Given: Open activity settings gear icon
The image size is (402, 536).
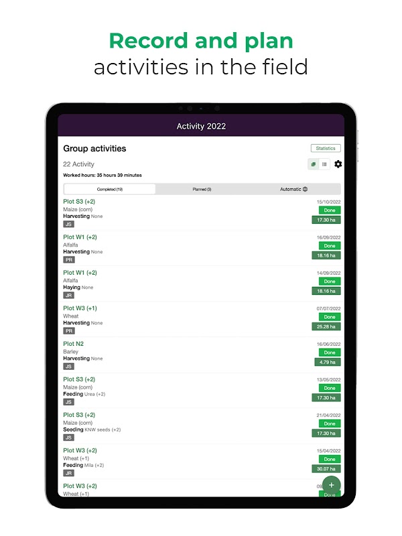Looking at the screenshot, I should pyautogui.click(x=338, y=164).
